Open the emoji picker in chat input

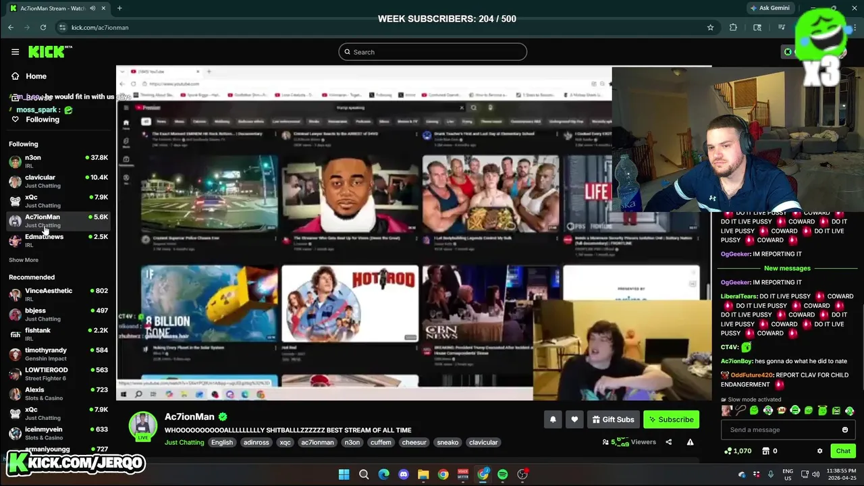click(x=845, y=430)
